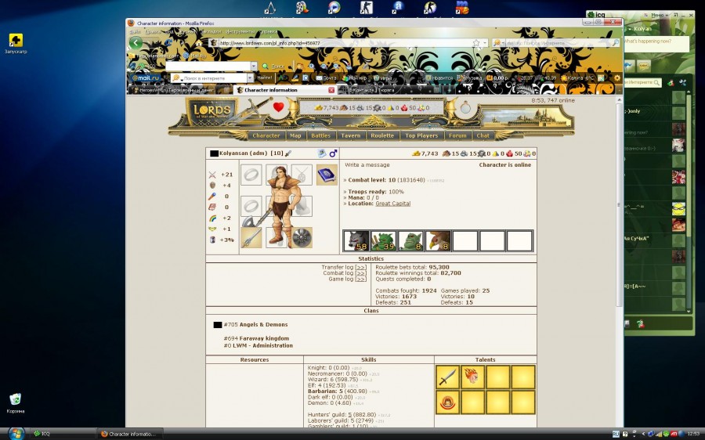Open the ICQ Меню dropdown

tap(660, 16)
